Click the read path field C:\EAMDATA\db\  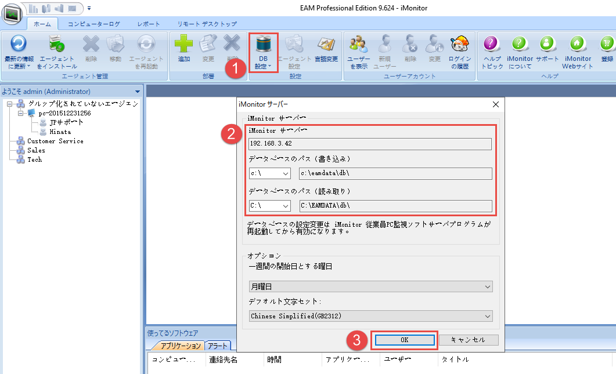395,206
